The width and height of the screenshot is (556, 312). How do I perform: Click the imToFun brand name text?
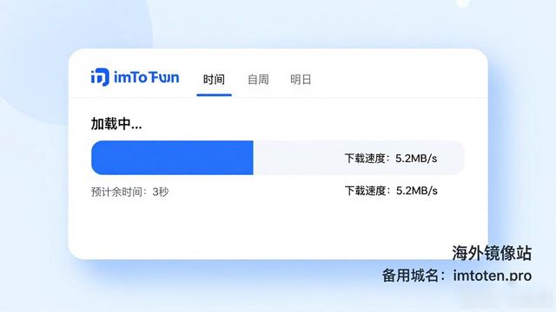pyautogui.click(x=147, y=77)
